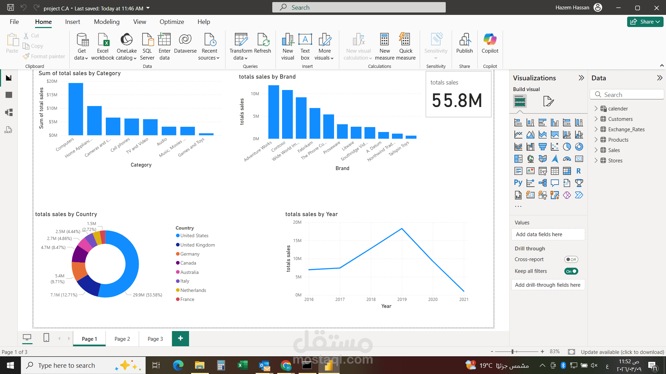
Task: Select the Funnel visual type
Action: [543, 147]
